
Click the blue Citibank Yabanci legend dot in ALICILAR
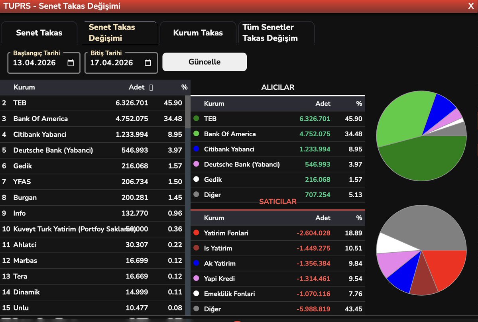[x=196, y=149]
